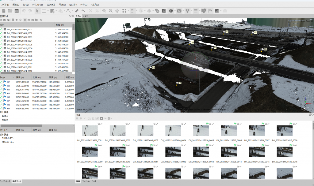Toggle the dense cloud view icon

pyautogui.click(x=132, y=11)
